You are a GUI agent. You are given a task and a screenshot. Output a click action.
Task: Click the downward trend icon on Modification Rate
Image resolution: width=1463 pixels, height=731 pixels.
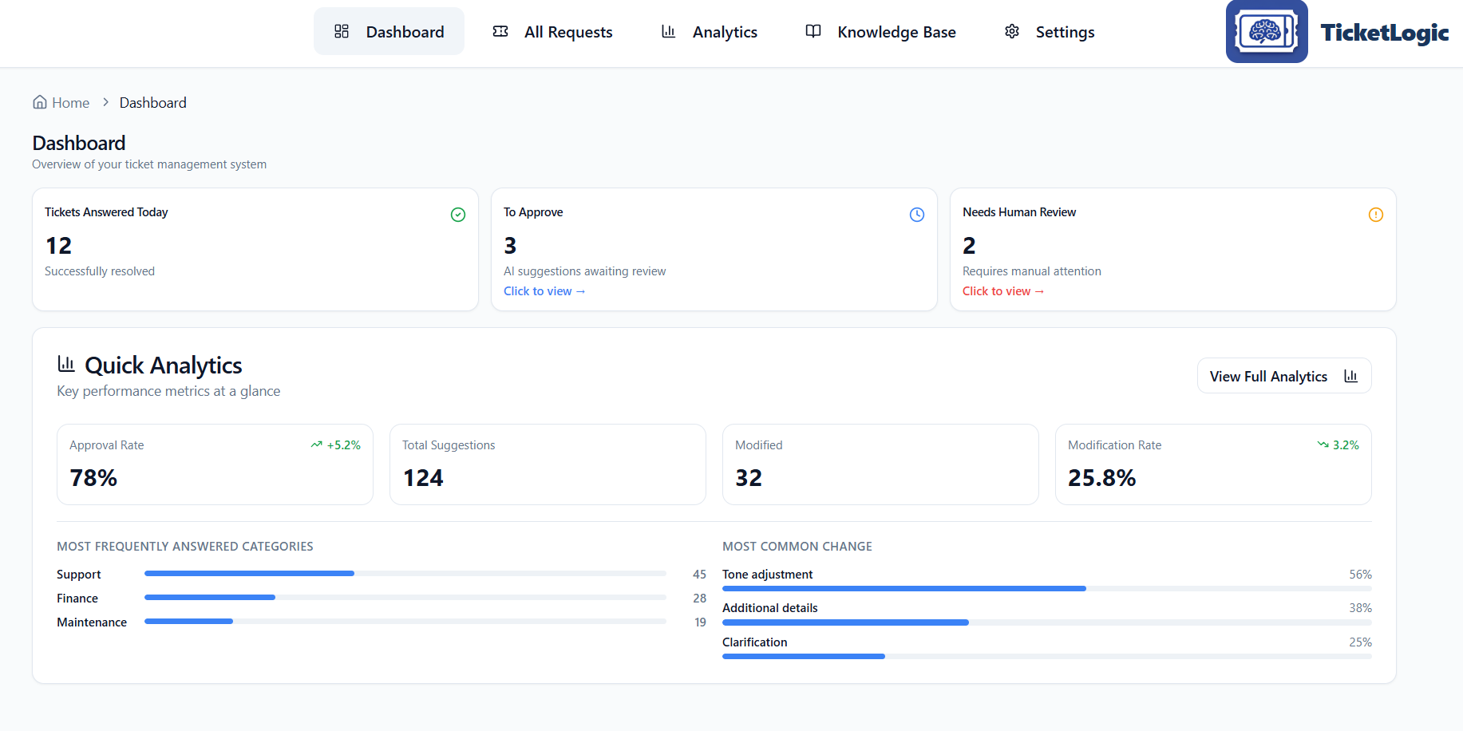pos(1323,445)
